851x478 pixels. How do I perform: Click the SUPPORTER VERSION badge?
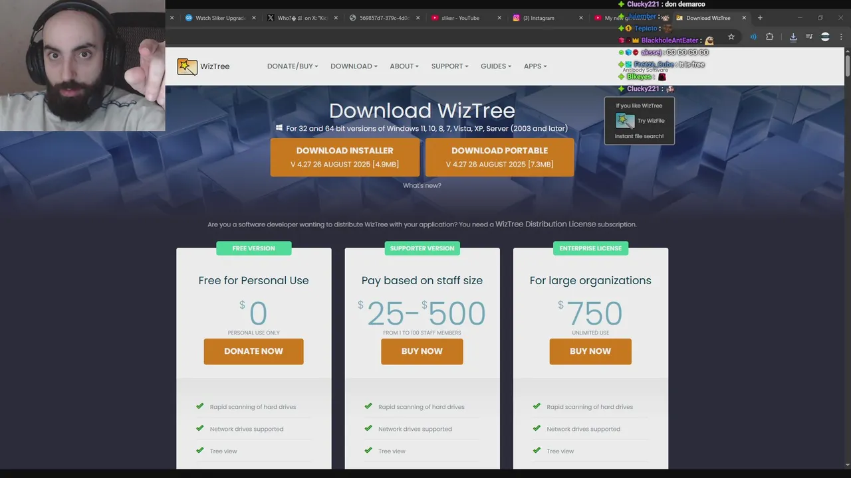pyautogui.click(x=422, y=248)
